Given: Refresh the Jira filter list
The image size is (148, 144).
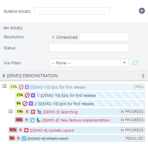Looking at the screenshot, I should point(135,63).
